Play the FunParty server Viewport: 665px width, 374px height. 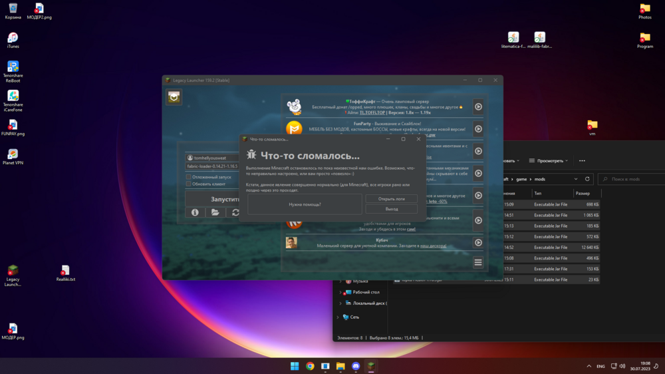478,129
